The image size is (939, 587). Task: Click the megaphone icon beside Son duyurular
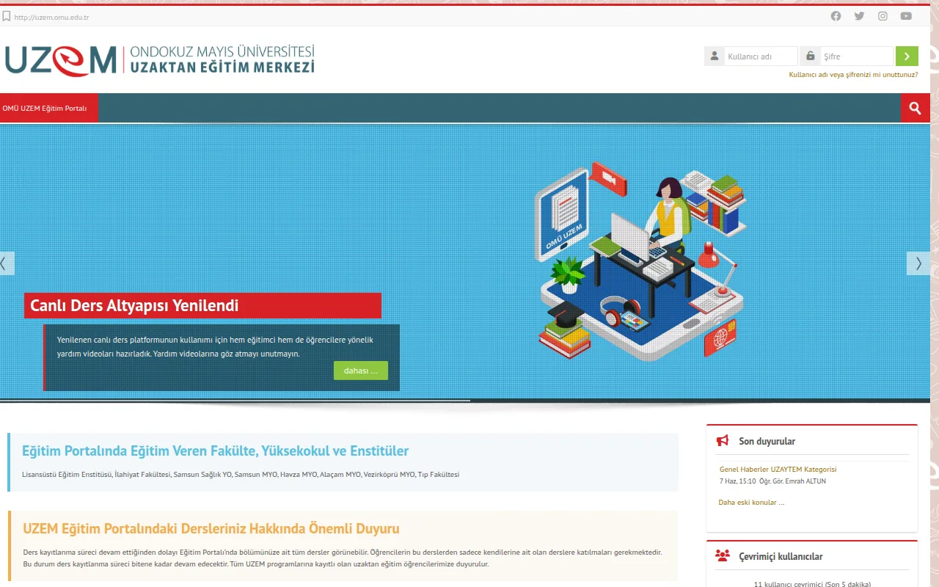723,441
